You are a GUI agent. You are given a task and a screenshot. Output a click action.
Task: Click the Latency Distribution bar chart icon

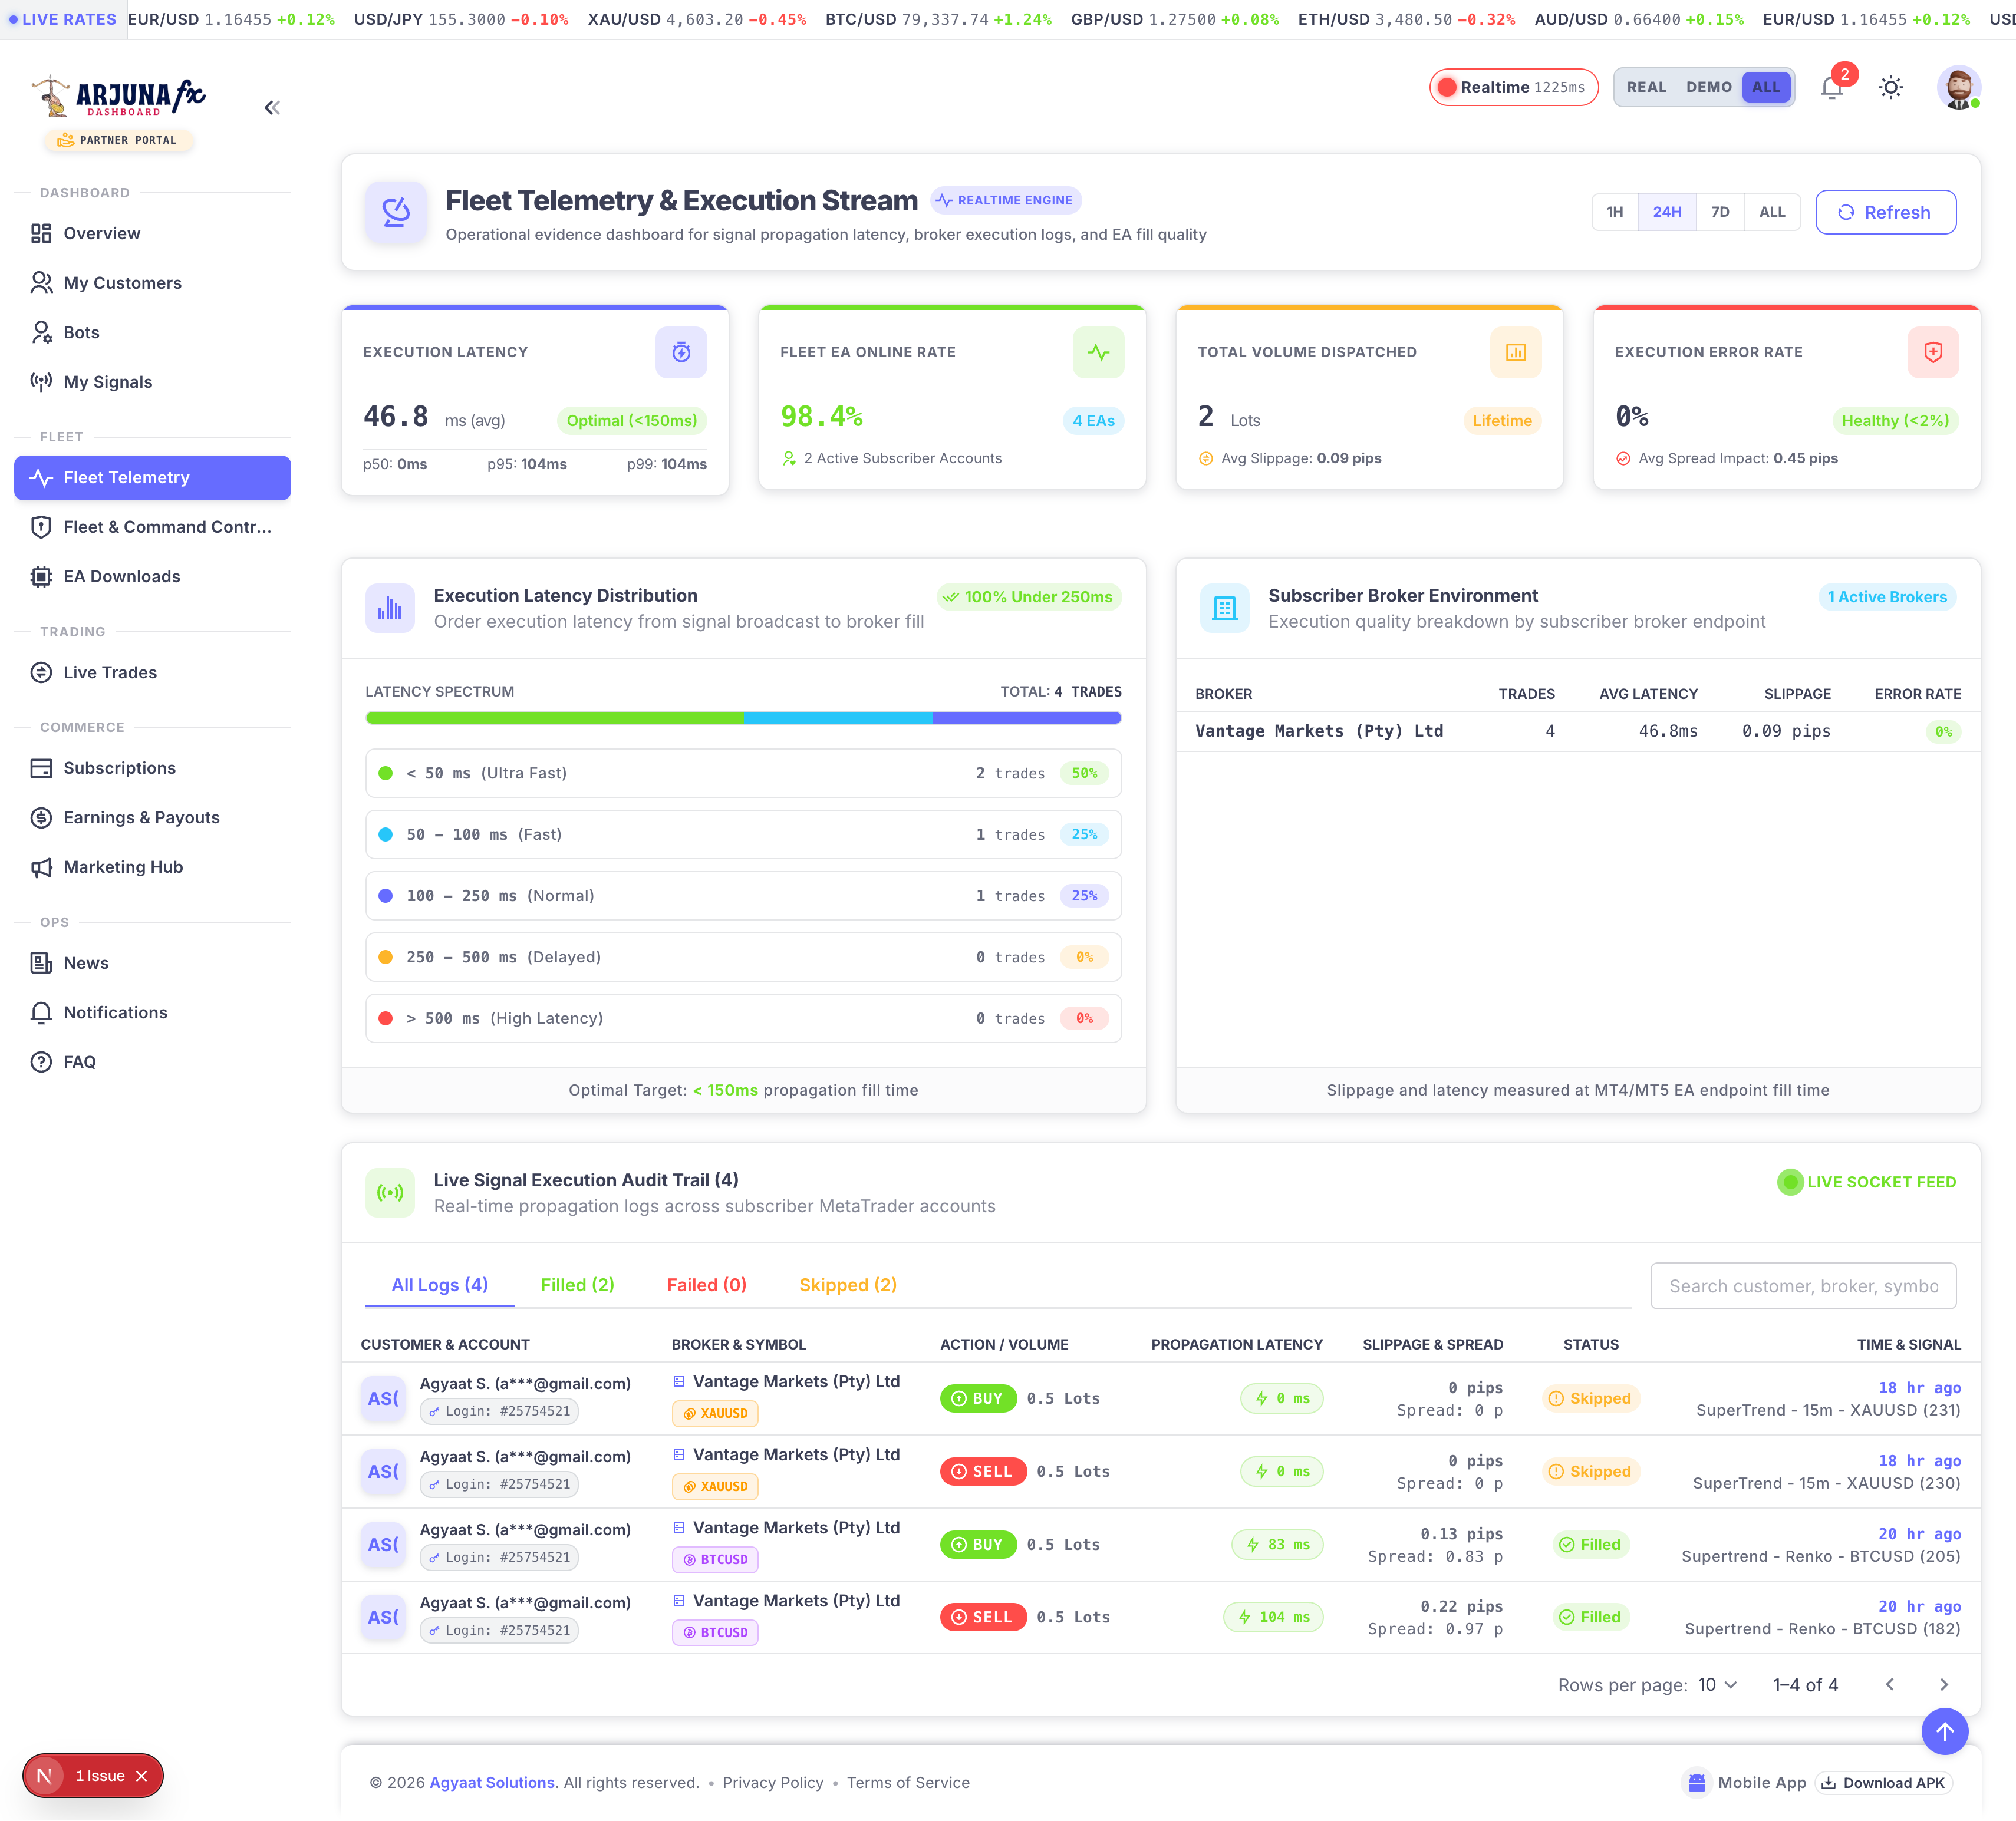point(390,608)
